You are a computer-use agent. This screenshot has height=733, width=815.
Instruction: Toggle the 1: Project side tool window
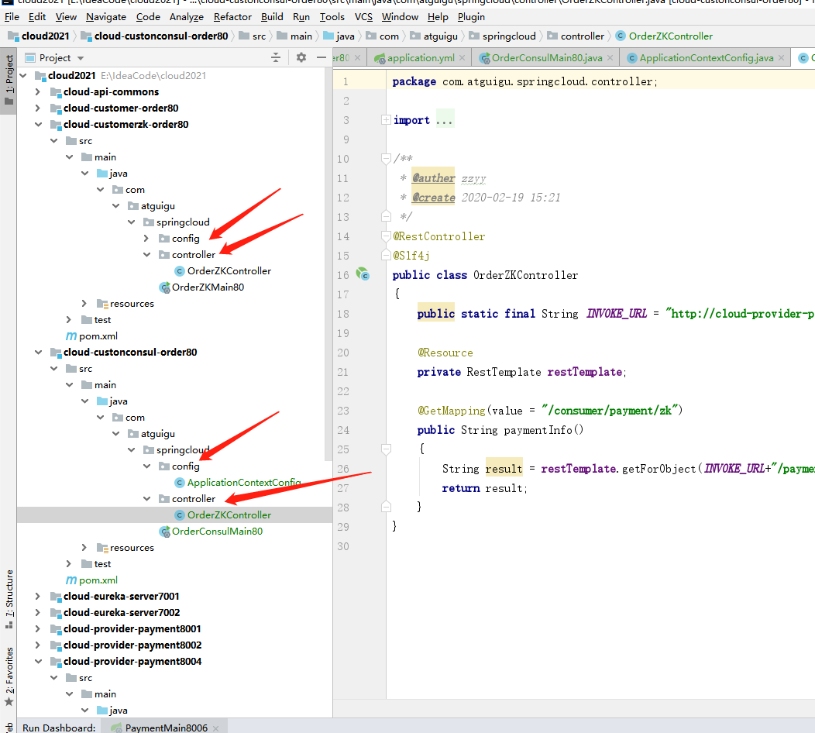point(9,81)
